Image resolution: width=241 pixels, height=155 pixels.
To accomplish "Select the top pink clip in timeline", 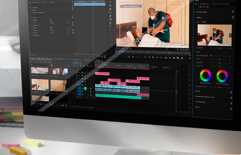I will (x=102, y=73).
